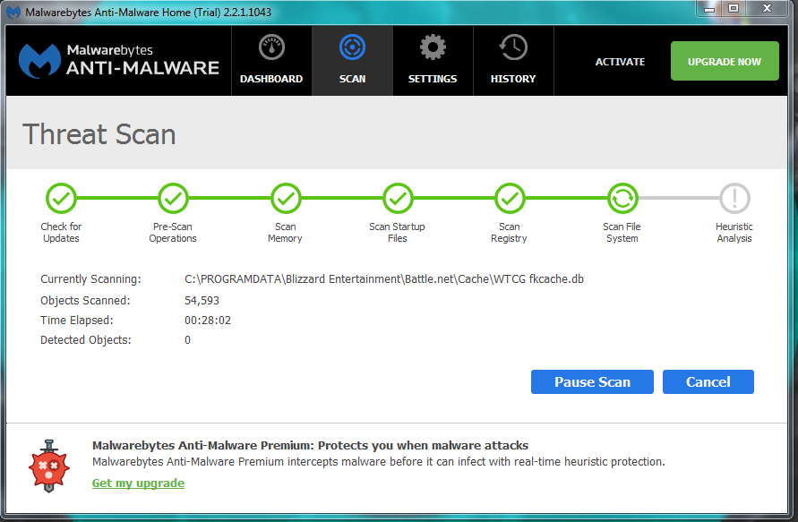This screenshot has height=522, width=798.
Task: Minimize the Malwarebytes window
Action: (x=709, y=9)
